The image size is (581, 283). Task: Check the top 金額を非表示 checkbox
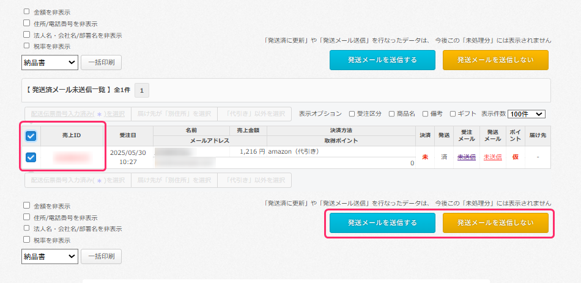pyautogui.click(x=26, y=12)
